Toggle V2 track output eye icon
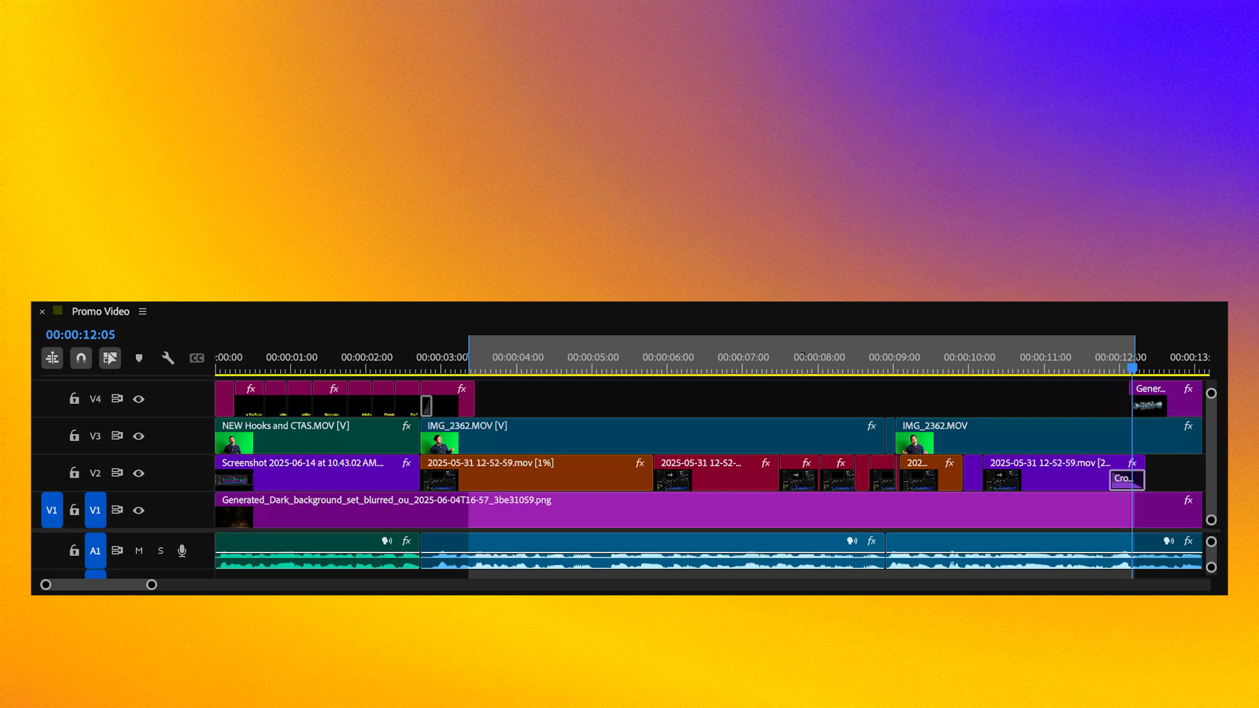Screen dimensions: 1259x708 point(139,473)
